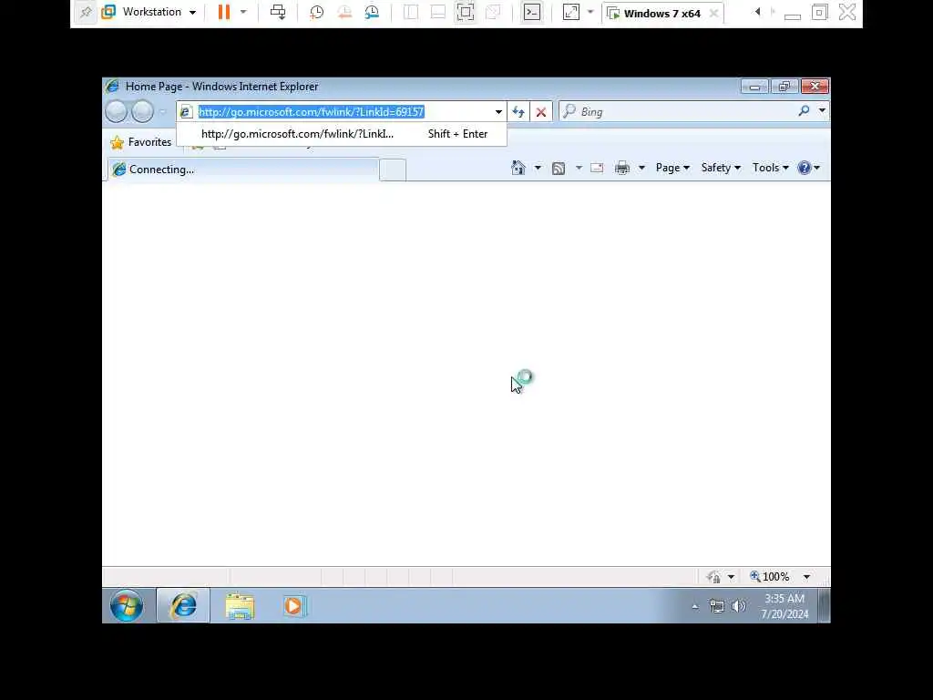Screen dimensions: 933x700
Task: Click the Internet Explorer taskbar icon
Action: tap(183, 606)
